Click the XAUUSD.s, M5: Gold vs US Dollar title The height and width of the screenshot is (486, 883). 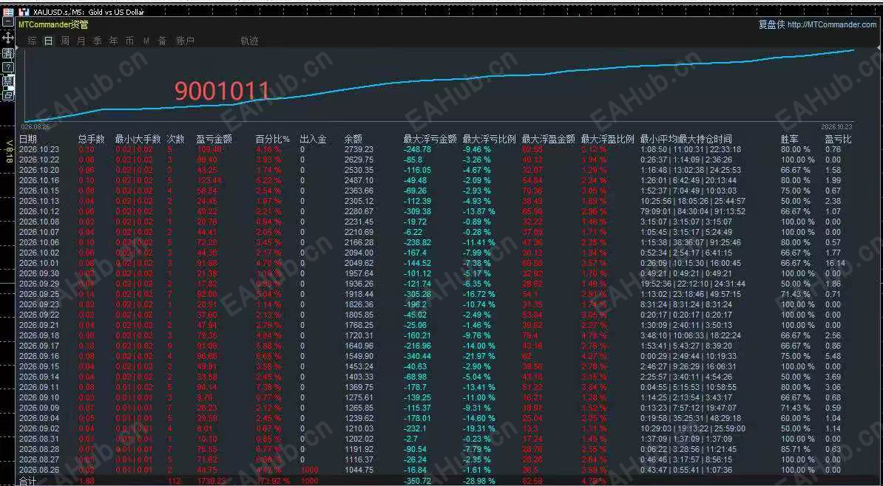click(89, 12)
